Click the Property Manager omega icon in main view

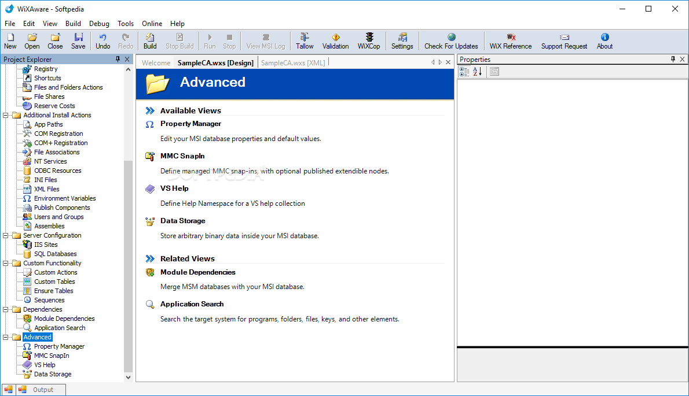(x=150, y=124)
